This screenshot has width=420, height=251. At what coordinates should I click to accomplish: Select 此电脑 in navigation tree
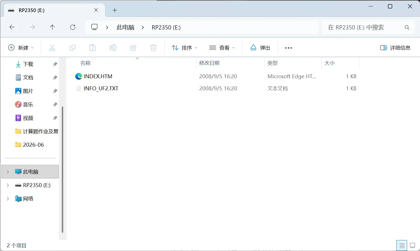click(30, 172)
